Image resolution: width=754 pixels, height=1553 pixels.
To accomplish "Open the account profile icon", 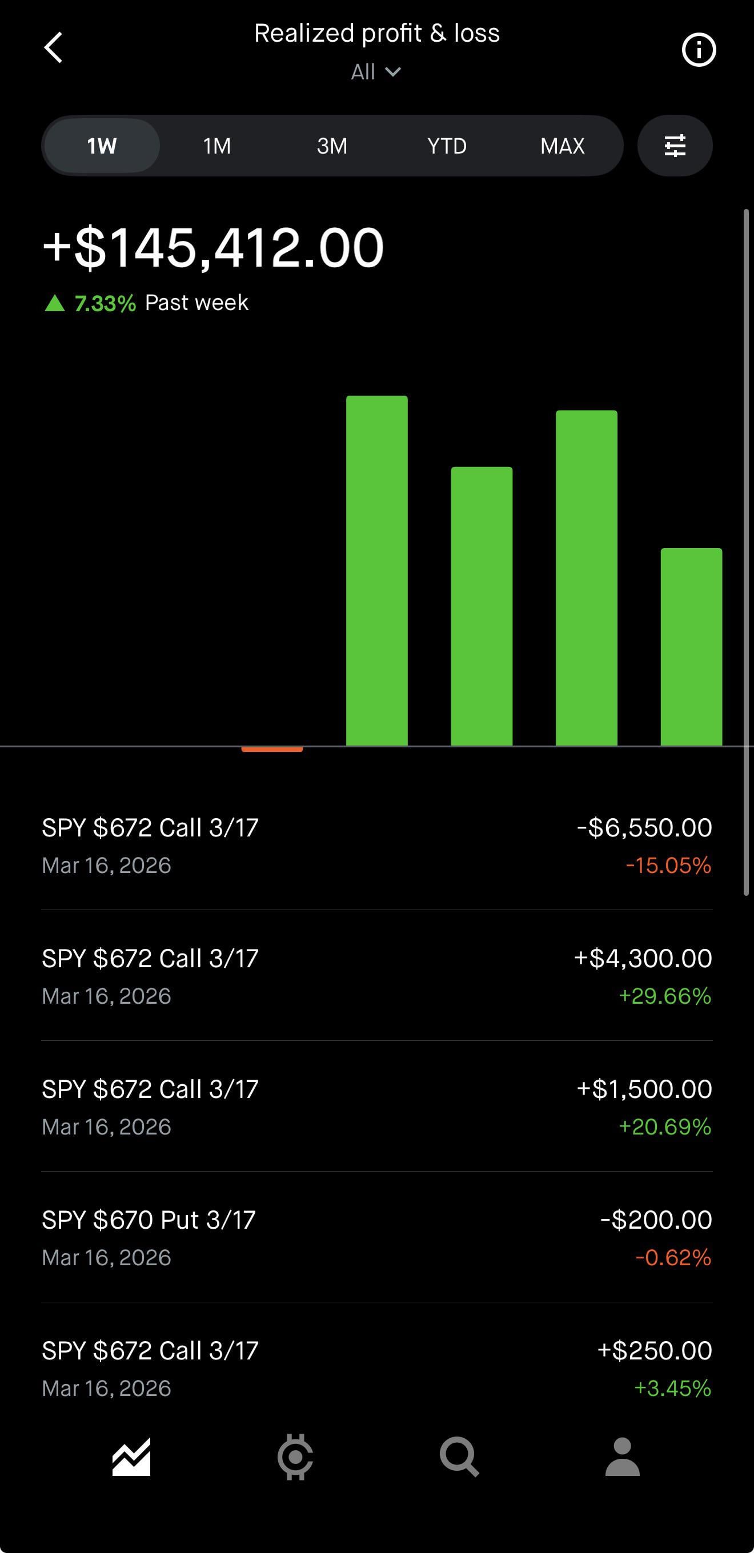I will pyautogui.click(x=622, y=1457).
